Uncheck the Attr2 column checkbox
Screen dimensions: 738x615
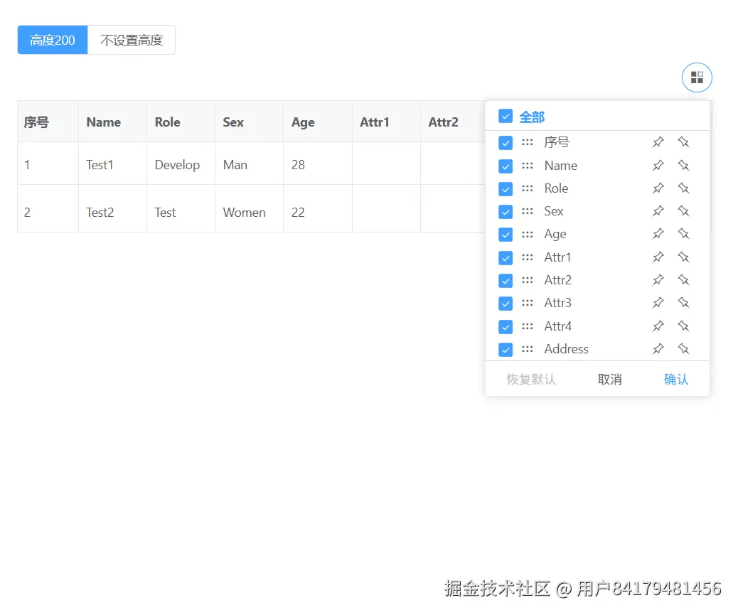tap(506, 280)
